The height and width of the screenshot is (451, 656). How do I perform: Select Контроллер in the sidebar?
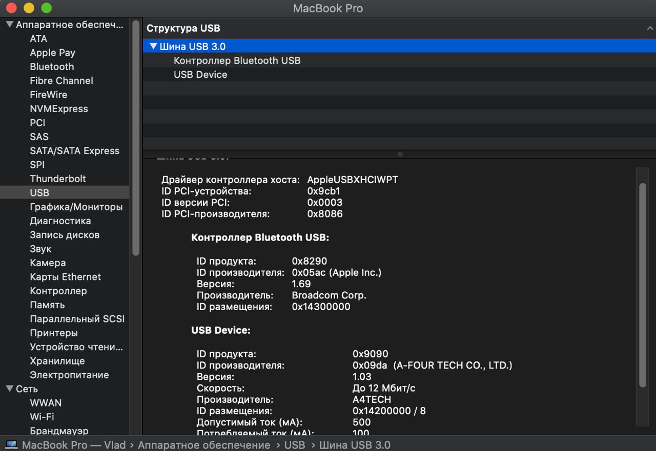click(x=58, y=291)
